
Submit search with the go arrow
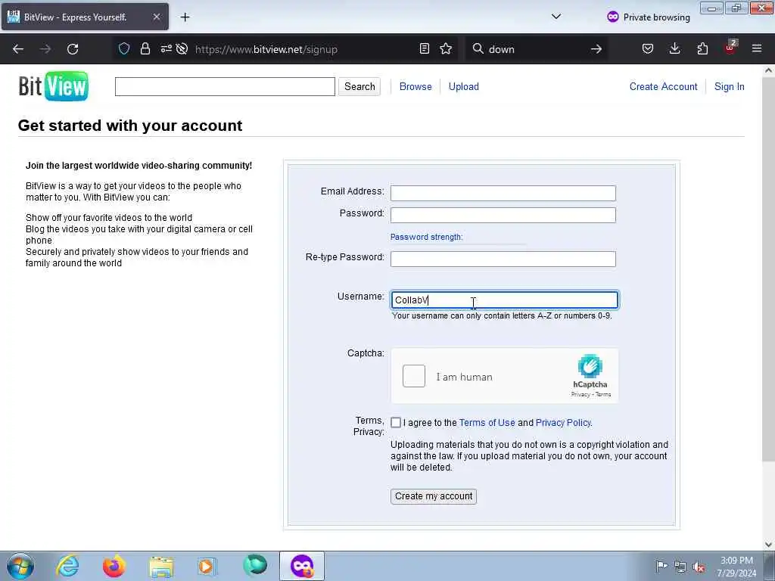point(596,49)
